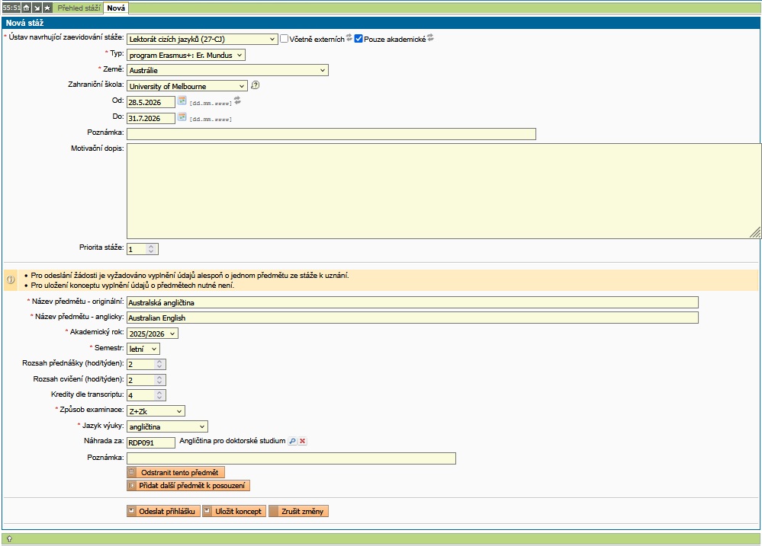Search for substitute course with magnifier icon
This screenshot has width=762, height=546.
[292, 441]
